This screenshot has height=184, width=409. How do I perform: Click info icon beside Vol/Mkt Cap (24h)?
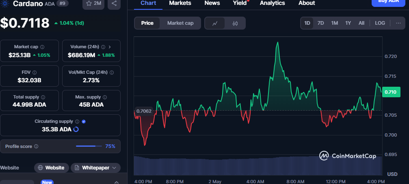click(112, 73)
